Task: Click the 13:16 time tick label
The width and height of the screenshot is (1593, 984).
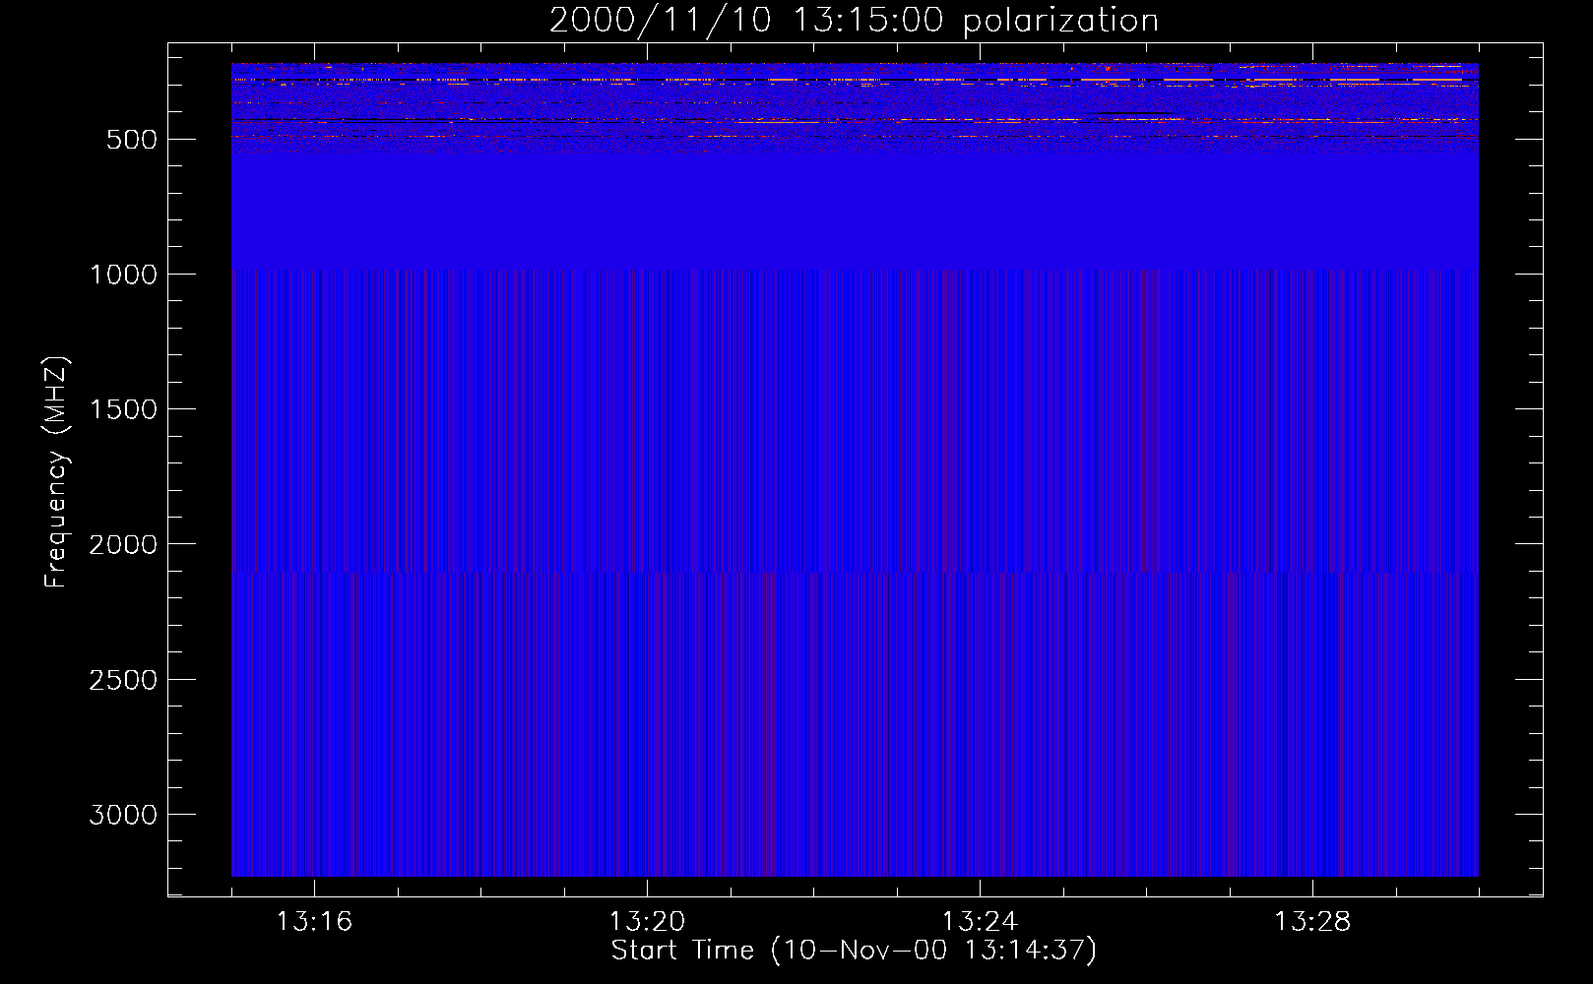Action: tap(314, 922)
